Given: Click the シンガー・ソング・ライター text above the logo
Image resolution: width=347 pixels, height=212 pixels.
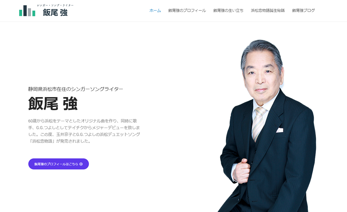Looking at the screenshot, I should click(56, 5).
